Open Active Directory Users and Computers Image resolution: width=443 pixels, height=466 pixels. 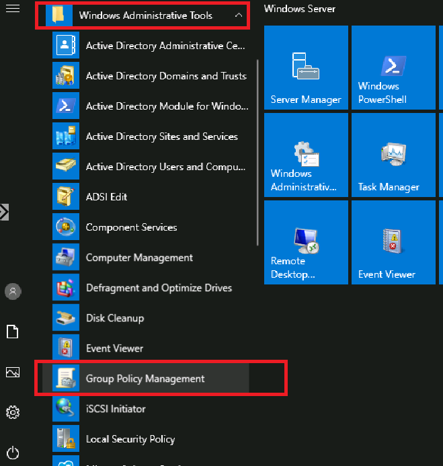(165, 167)
